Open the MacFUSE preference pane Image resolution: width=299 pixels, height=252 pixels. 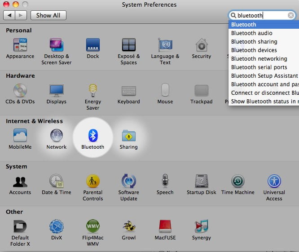(x=165, y=230)
